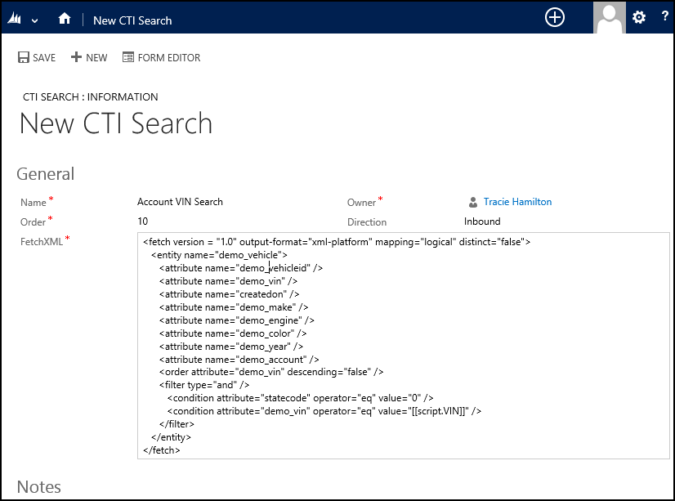Click the help question mark icon
This screenshot has width=675, height=501.
click(664, 16)
